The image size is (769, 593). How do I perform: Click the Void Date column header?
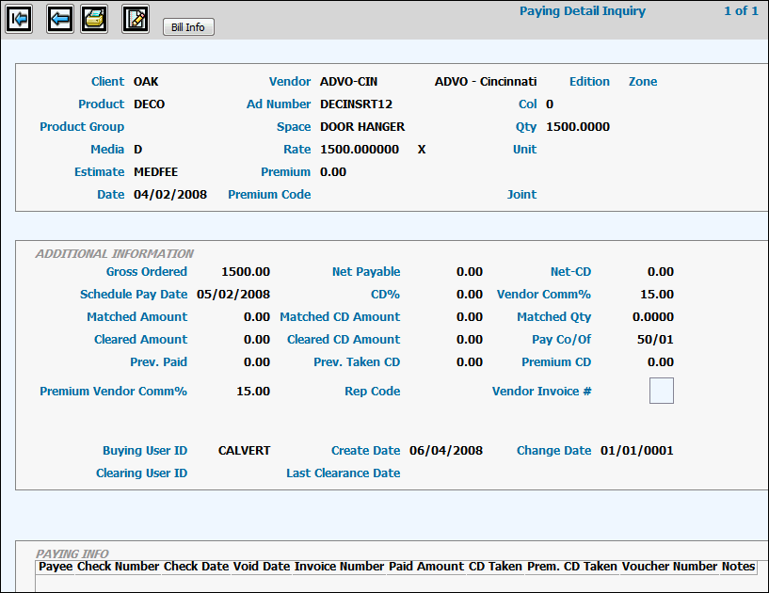(x=262, y=567)
